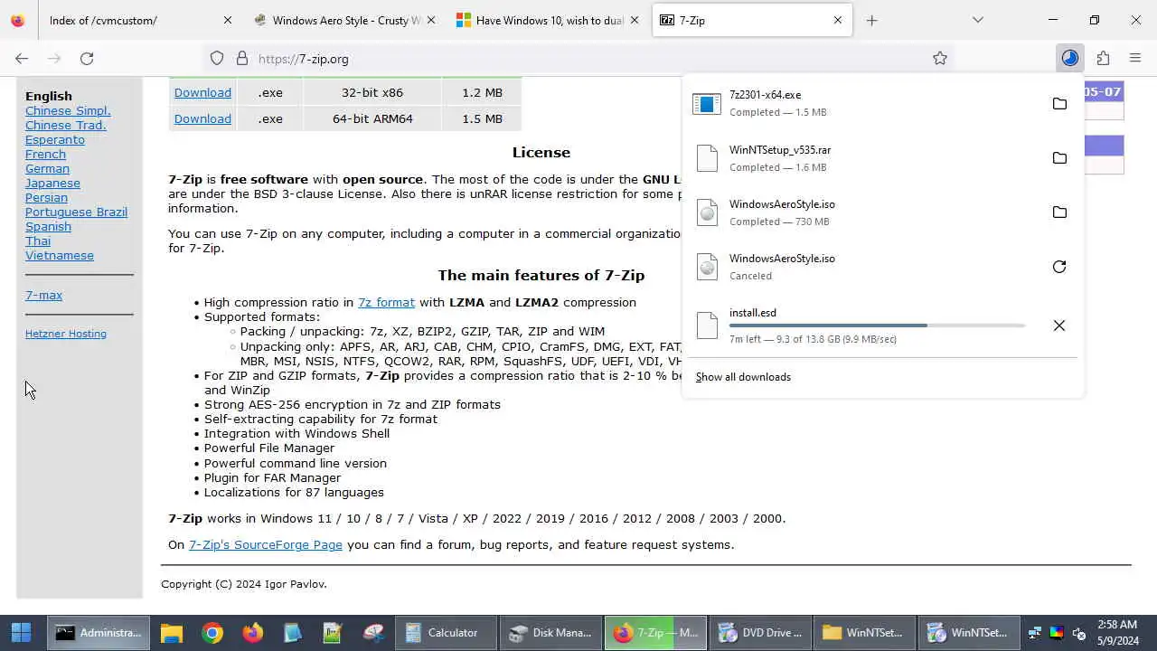Switch to DVD Drive taskbar window

pyautogui.click(x=760, y=633)
